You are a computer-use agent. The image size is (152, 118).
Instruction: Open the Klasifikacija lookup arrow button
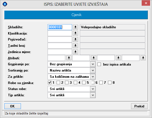click(x=75, y=33)
